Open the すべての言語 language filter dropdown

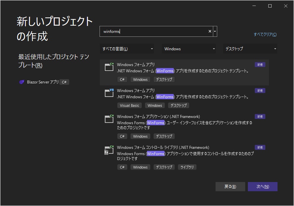[127, 49]
